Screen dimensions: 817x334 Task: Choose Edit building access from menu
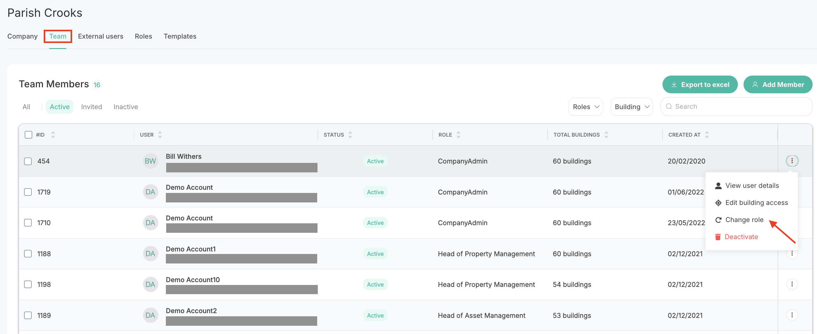tap(751, 203)
